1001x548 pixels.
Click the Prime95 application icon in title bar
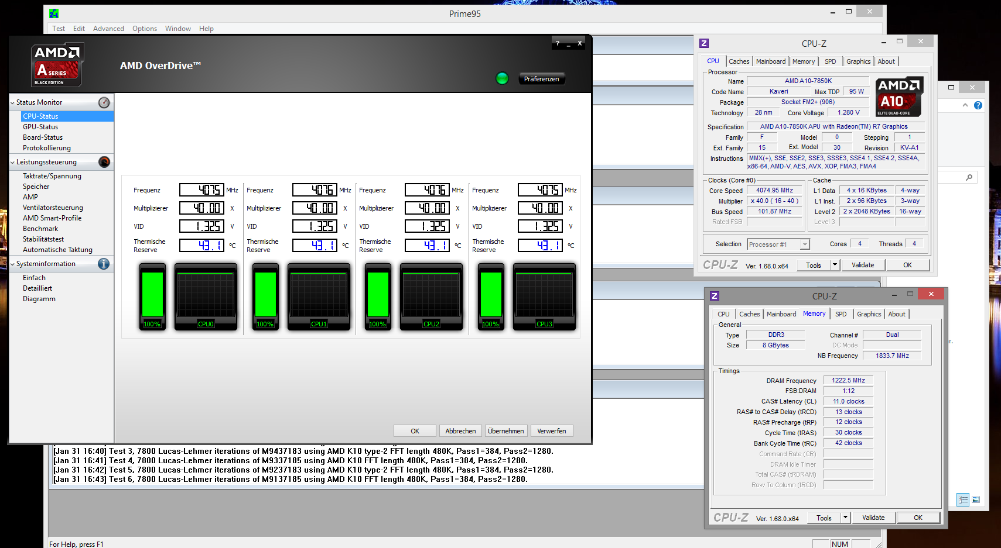[x=54, y=13]
